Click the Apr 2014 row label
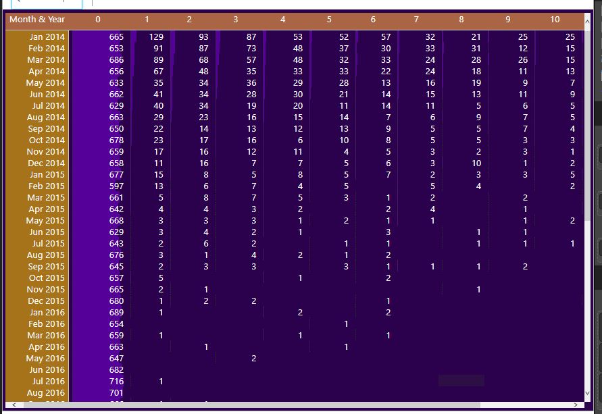Image resolution: width=602 pixels, height=414 pixels. 47,72
